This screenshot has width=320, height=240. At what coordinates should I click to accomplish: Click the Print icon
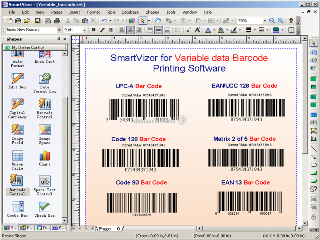click(x=57, y=21)
